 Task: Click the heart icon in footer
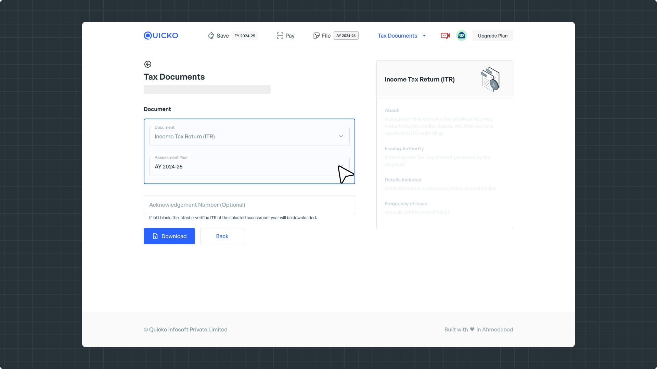[472, 329]
